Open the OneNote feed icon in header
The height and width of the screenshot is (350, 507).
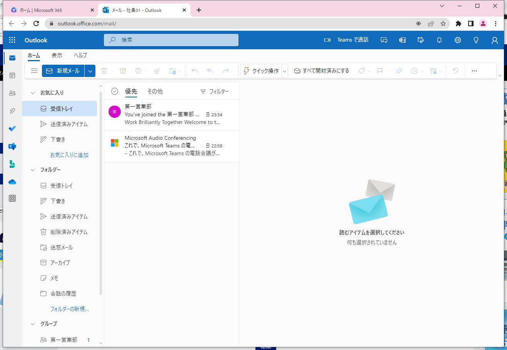coord(402,40)
